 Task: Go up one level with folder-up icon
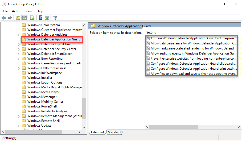pos(18,18)
